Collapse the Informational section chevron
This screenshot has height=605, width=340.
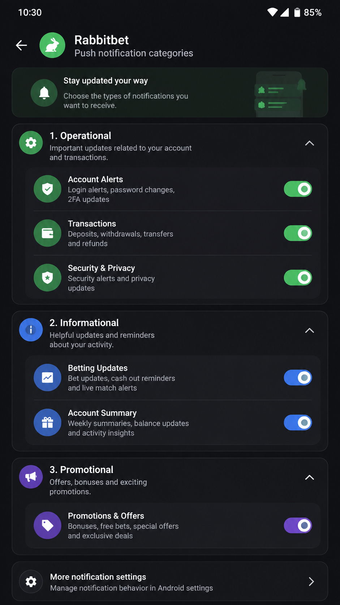pyautogui.click(x=310, y=330)
